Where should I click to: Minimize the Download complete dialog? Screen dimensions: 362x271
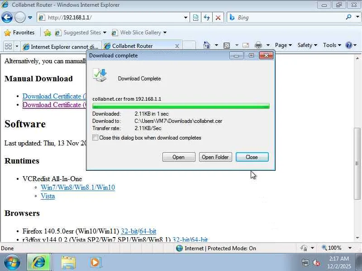(236, 56)
